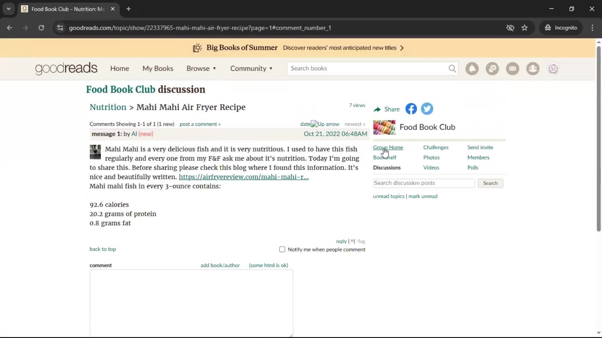Open the tab search dropdown arrow
Screen dimensions: 602x338
click(x=9, y=9)
